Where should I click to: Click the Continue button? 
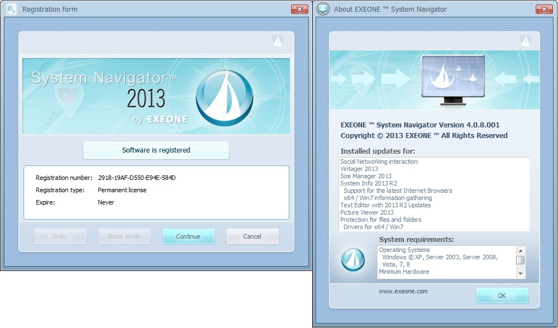188,236
